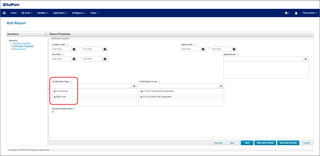
Task: Click the Save and Execute button
Action: (x=288, y=143)
